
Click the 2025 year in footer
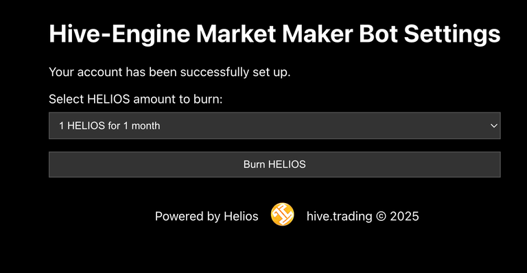pos(404,216)
